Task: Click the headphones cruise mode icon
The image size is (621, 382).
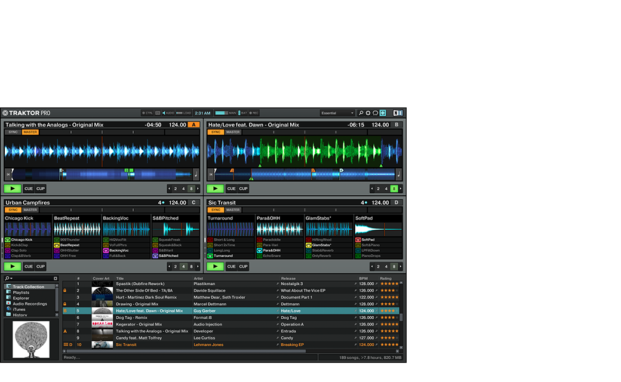Action: [375, 113]
